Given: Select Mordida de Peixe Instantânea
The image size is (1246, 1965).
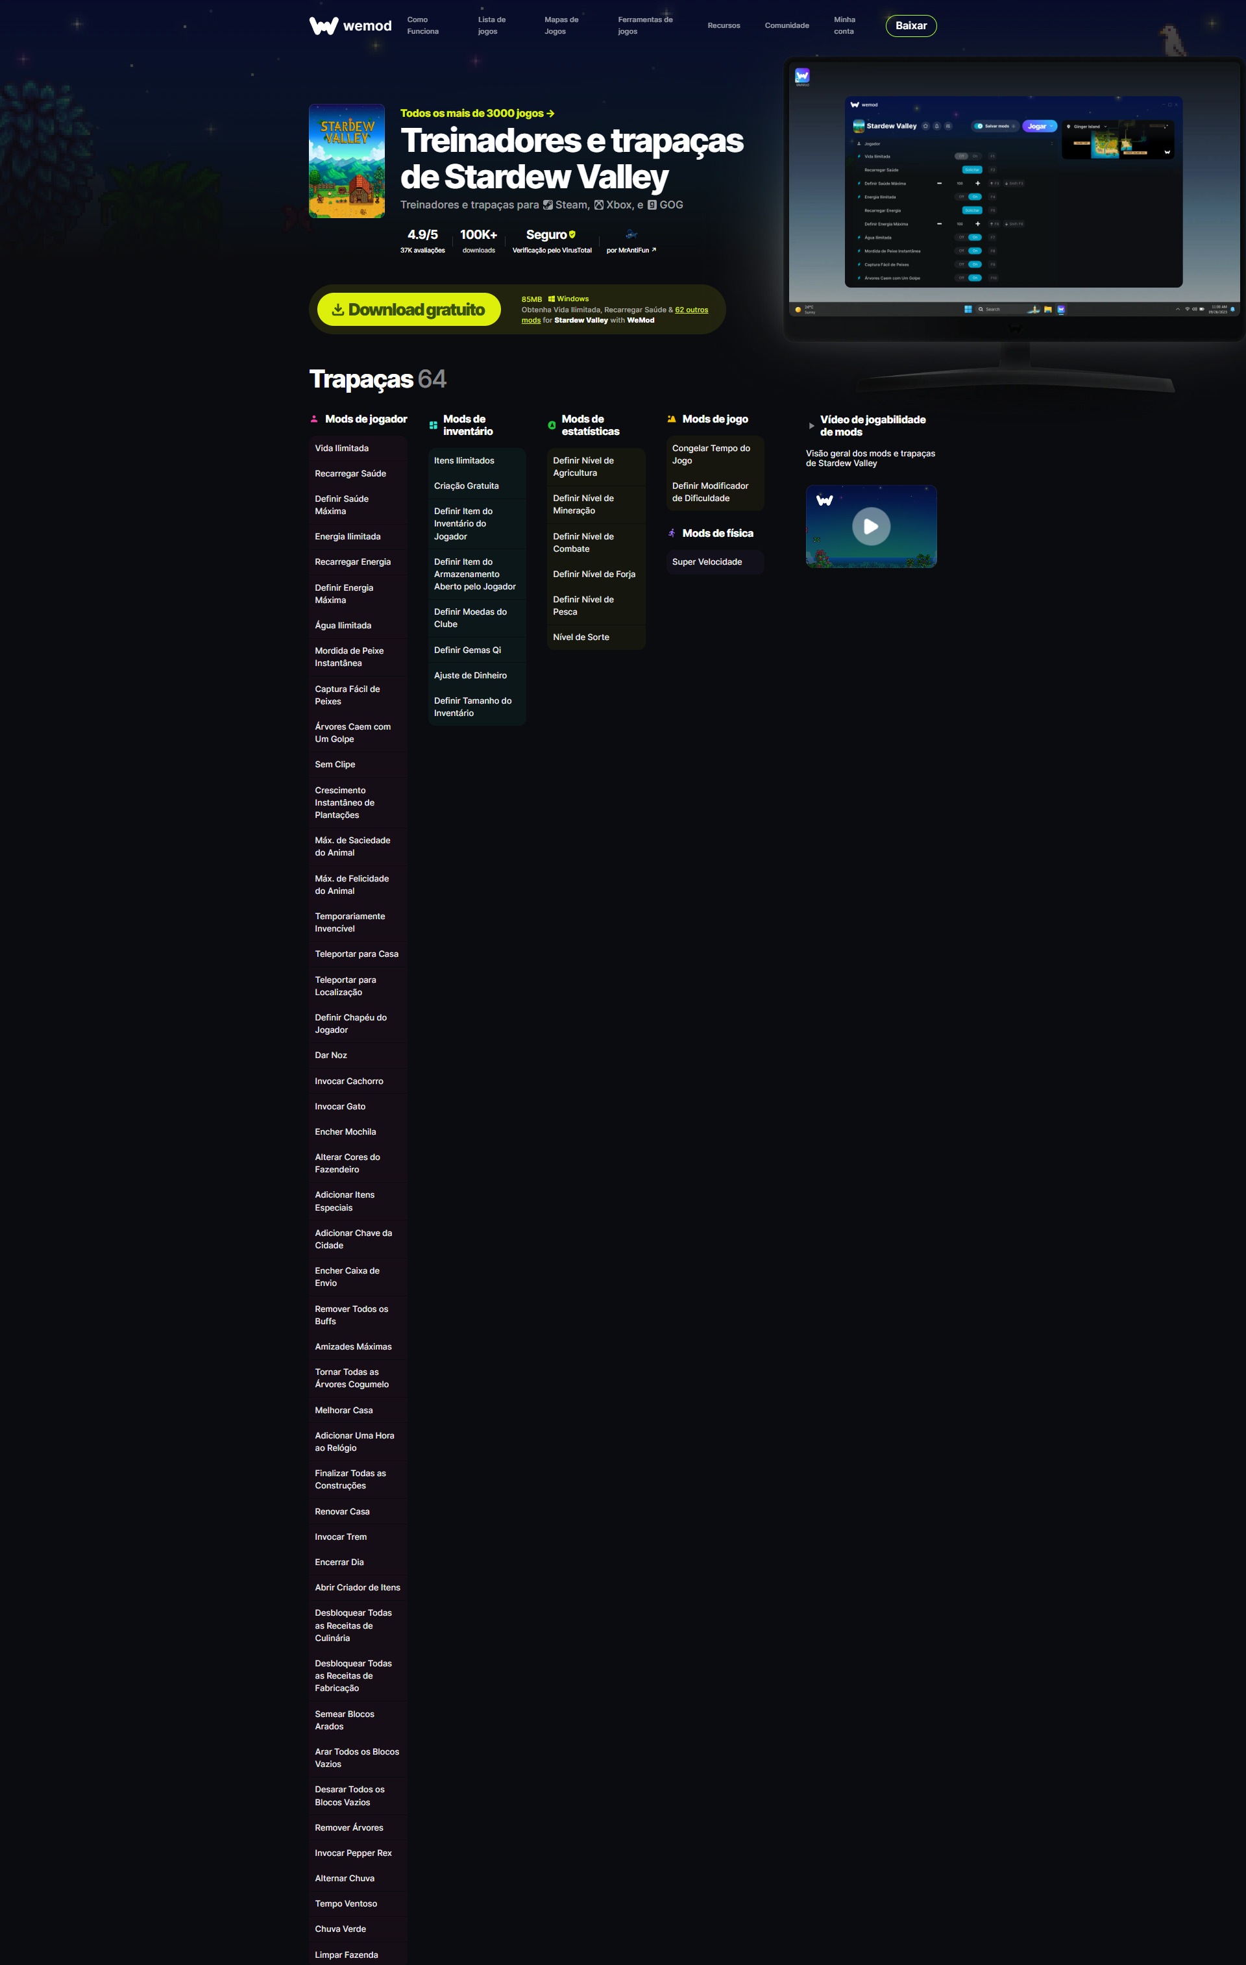Looking at the screenshot, I should 358,657.
